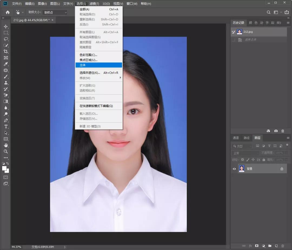Screen dimensions: 292x250
Task: Choose 主体 from the Select menu
Action: coord(99,65)
